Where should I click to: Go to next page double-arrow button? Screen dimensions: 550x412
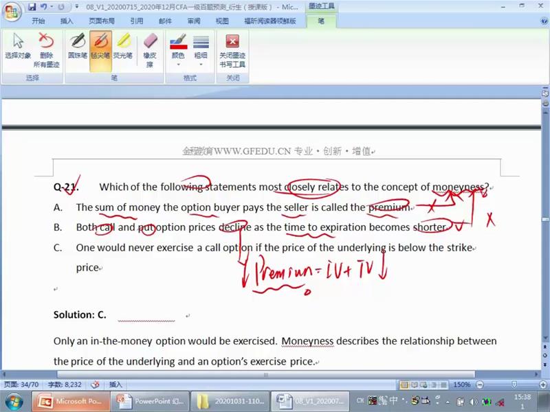[545, 365]
